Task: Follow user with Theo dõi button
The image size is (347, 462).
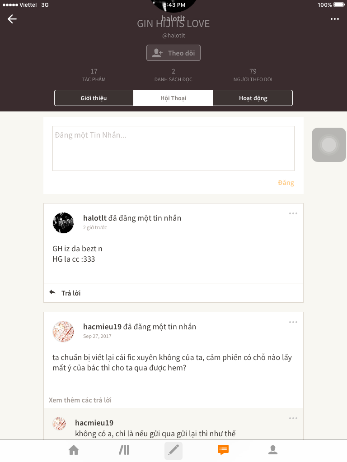Action: click(173, 53)
